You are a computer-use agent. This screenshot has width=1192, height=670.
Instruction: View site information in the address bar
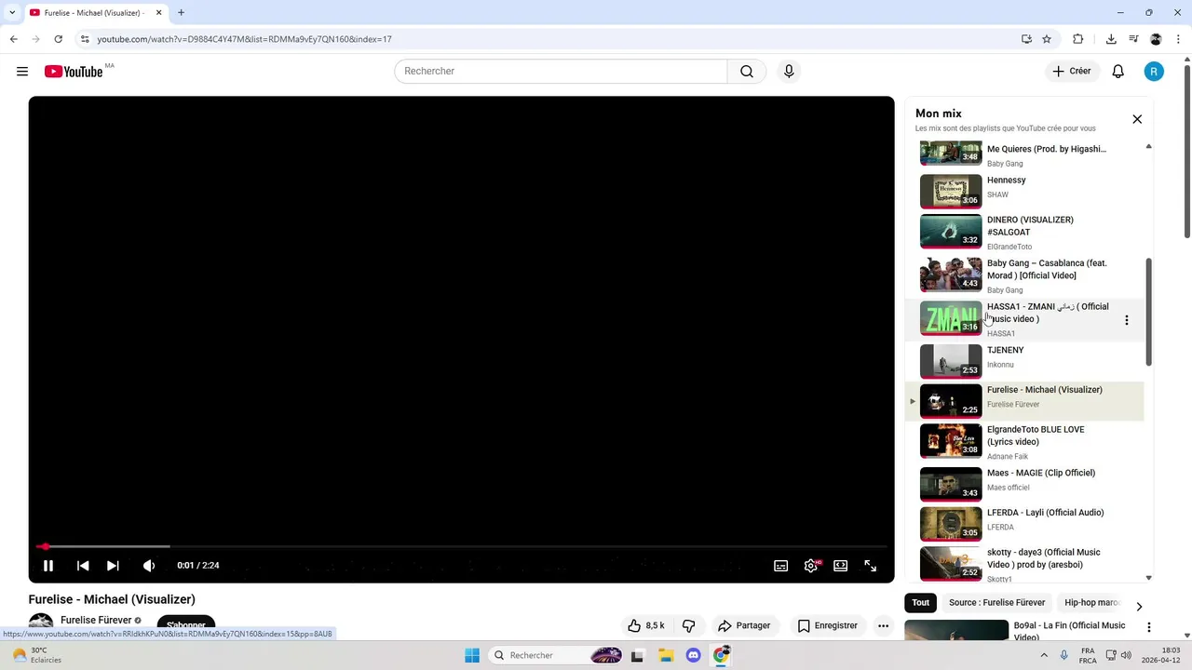pyautogui.click(x=85, y=39)
